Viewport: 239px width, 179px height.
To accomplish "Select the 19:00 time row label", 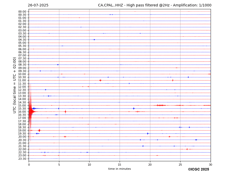I will tap(22, 130).
